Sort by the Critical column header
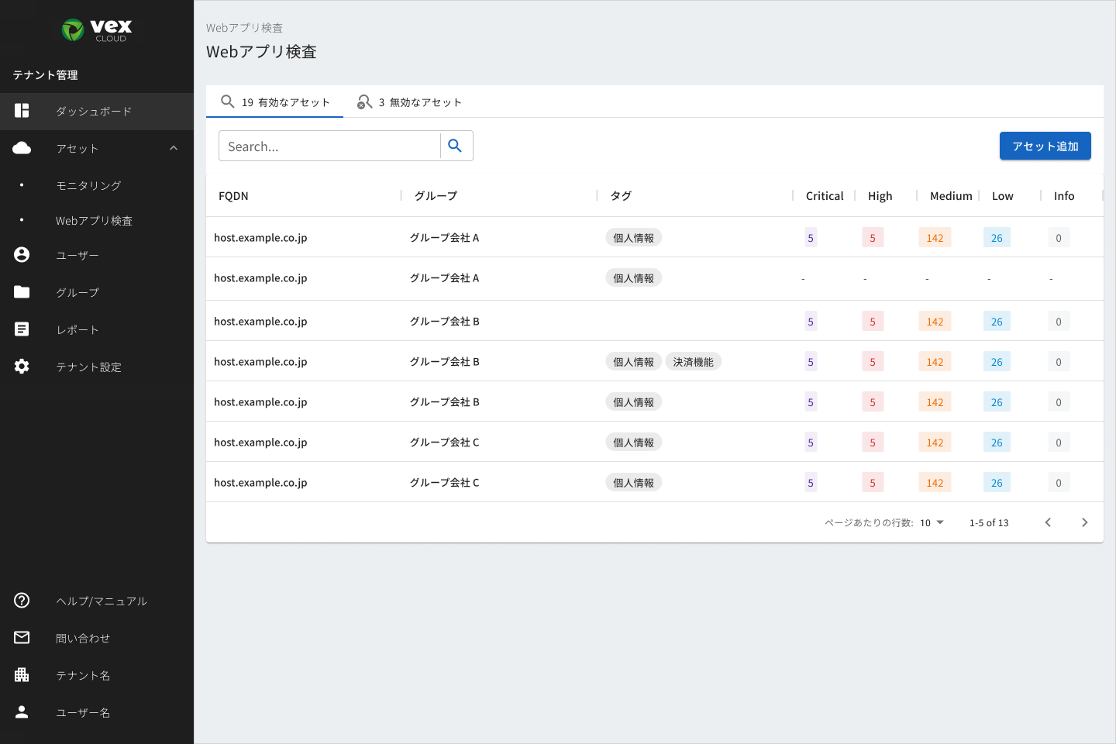 (825, 196)
